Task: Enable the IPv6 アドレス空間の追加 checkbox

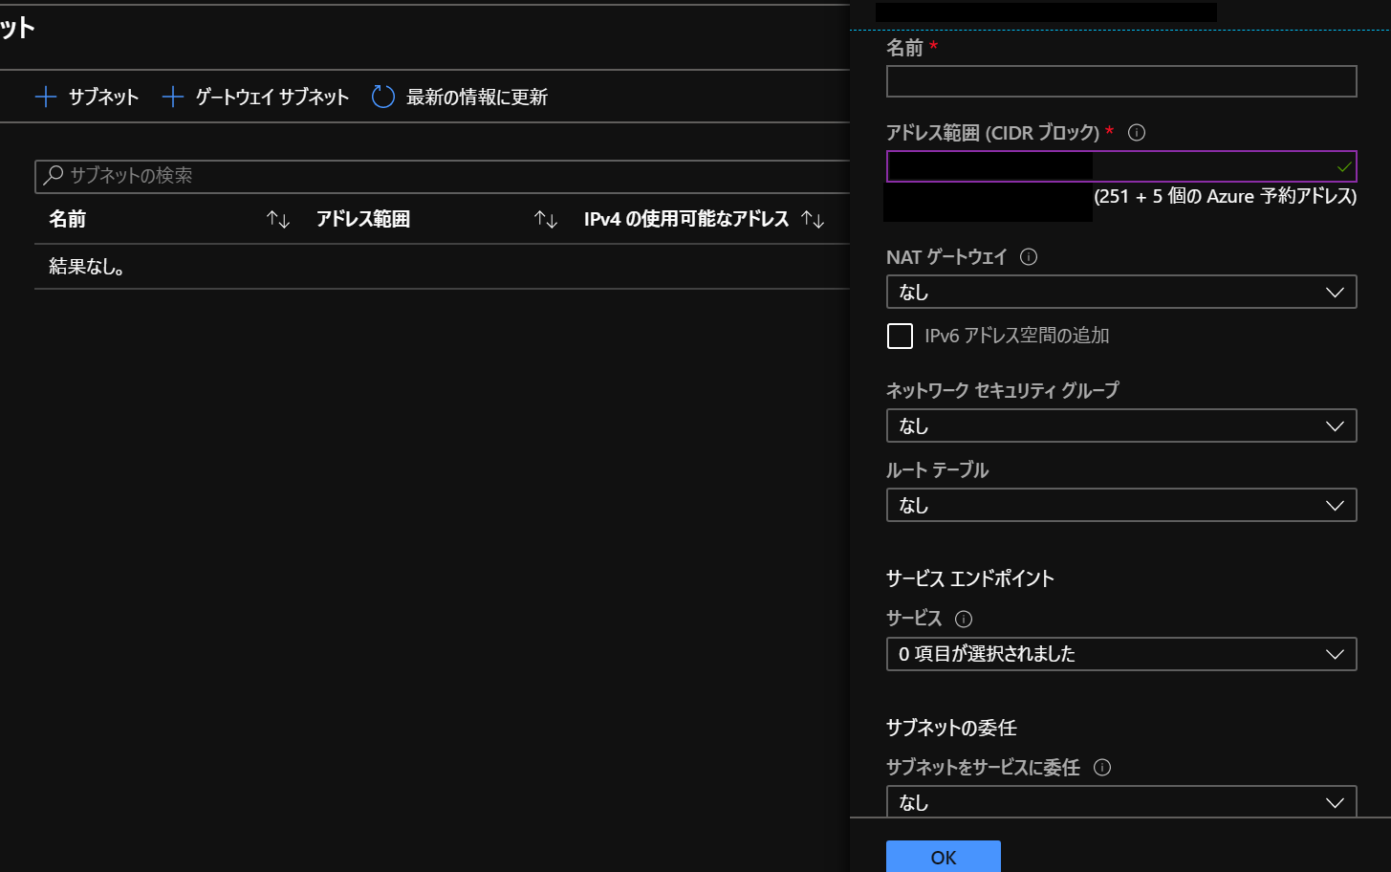Action: pyautogui.click(x=900, y=336)
